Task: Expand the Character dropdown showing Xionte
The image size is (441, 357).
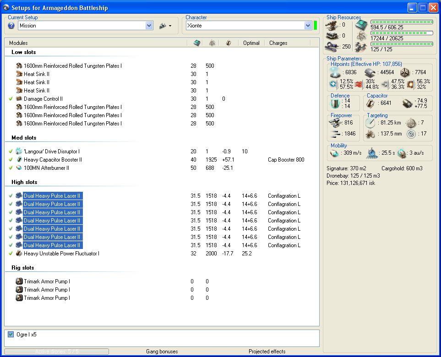Action: click(x=308, y=26)
